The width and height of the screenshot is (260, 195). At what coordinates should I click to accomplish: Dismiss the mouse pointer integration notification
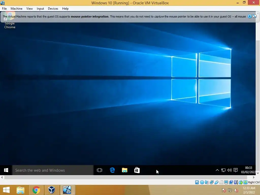pos(250,16)
